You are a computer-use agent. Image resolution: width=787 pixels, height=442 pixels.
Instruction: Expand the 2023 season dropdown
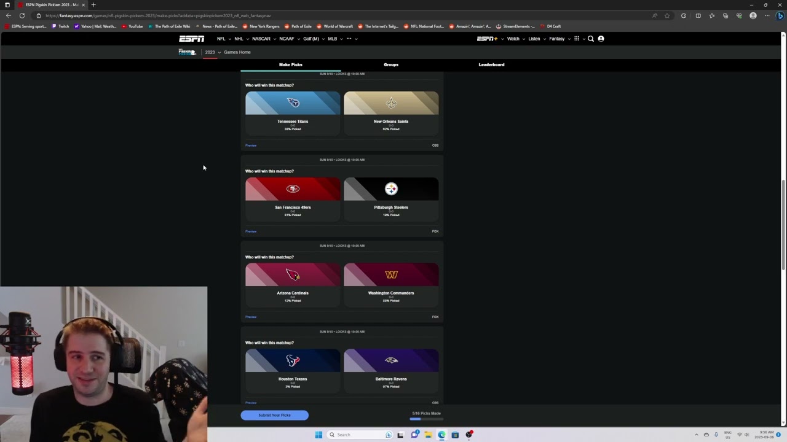click(x=213, y=52)
